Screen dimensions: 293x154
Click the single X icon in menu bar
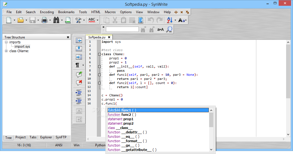pyautogui.click(x=182, y=12)
